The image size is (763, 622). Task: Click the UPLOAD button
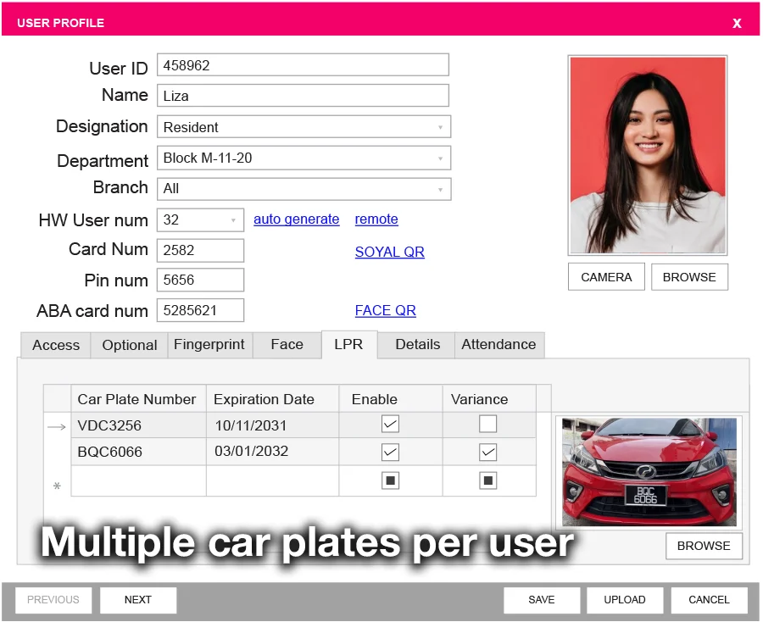coord(625,600)
